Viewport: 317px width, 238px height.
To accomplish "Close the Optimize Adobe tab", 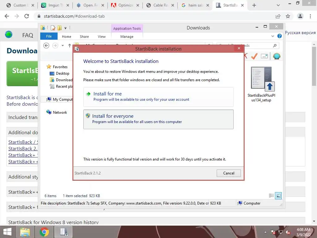I will tap(138, 6).
